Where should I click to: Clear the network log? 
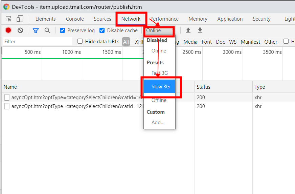20,30
